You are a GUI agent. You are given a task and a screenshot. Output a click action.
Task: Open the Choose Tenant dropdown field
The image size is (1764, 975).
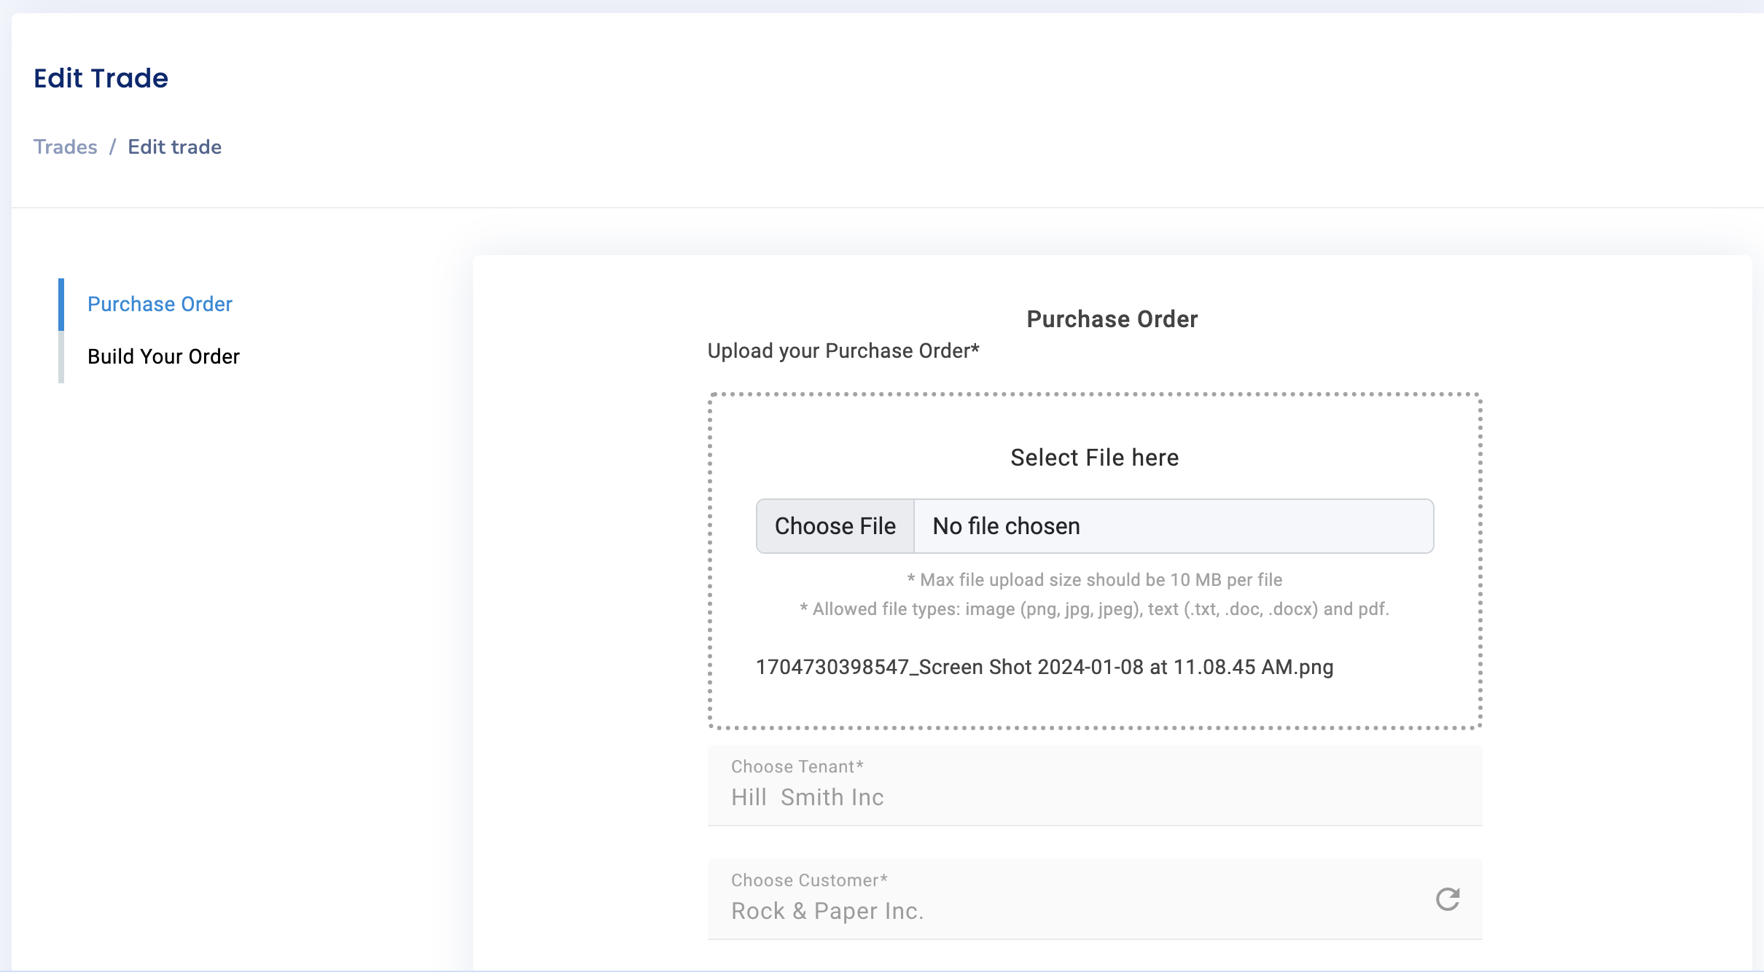(x=1093, y=786)
